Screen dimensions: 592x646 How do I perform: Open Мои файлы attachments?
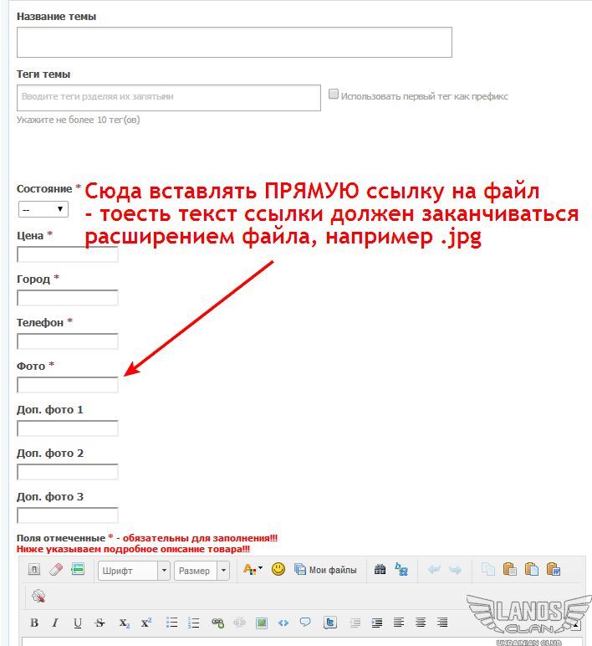[325, 570]
